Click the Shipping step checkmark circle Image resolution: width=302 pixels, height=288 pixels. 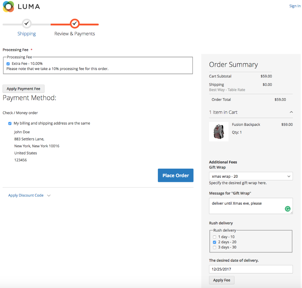(27, 24)
